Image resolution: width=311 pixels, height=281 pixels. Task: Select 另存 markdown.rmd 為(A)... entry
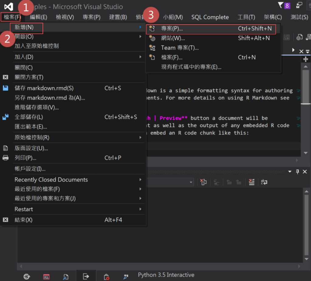click(x=73, y=98)
